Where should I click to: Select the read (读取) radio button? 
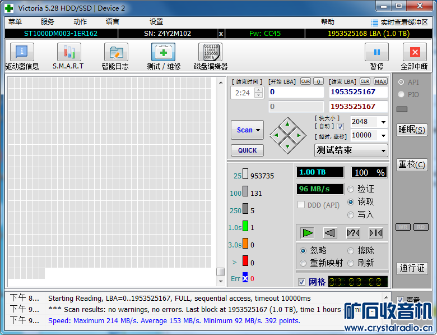click(351, 202)
